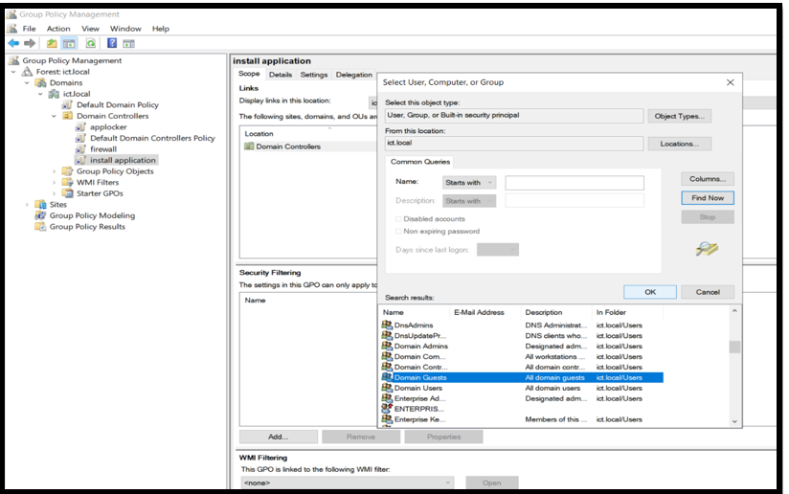This screenshot has height=494, width=789.
Task: Click the Show/Hide action pane icon
Action: pos(129,44)
